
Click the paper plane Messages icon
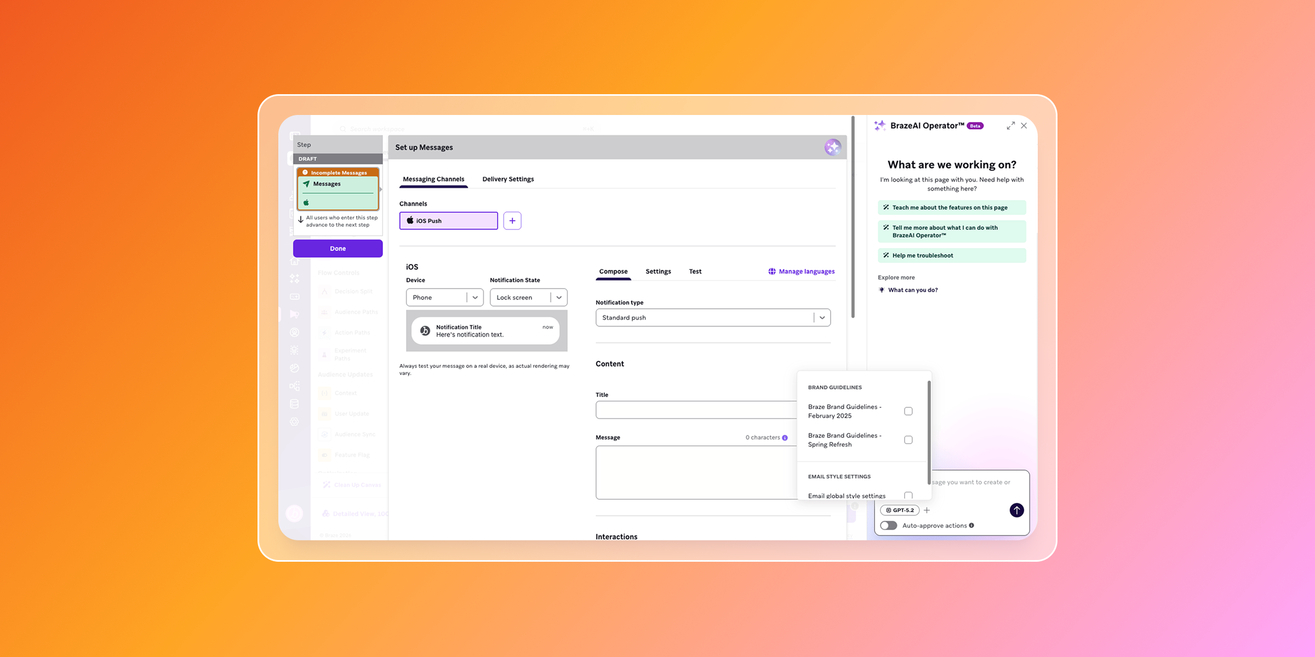(306, 184)
